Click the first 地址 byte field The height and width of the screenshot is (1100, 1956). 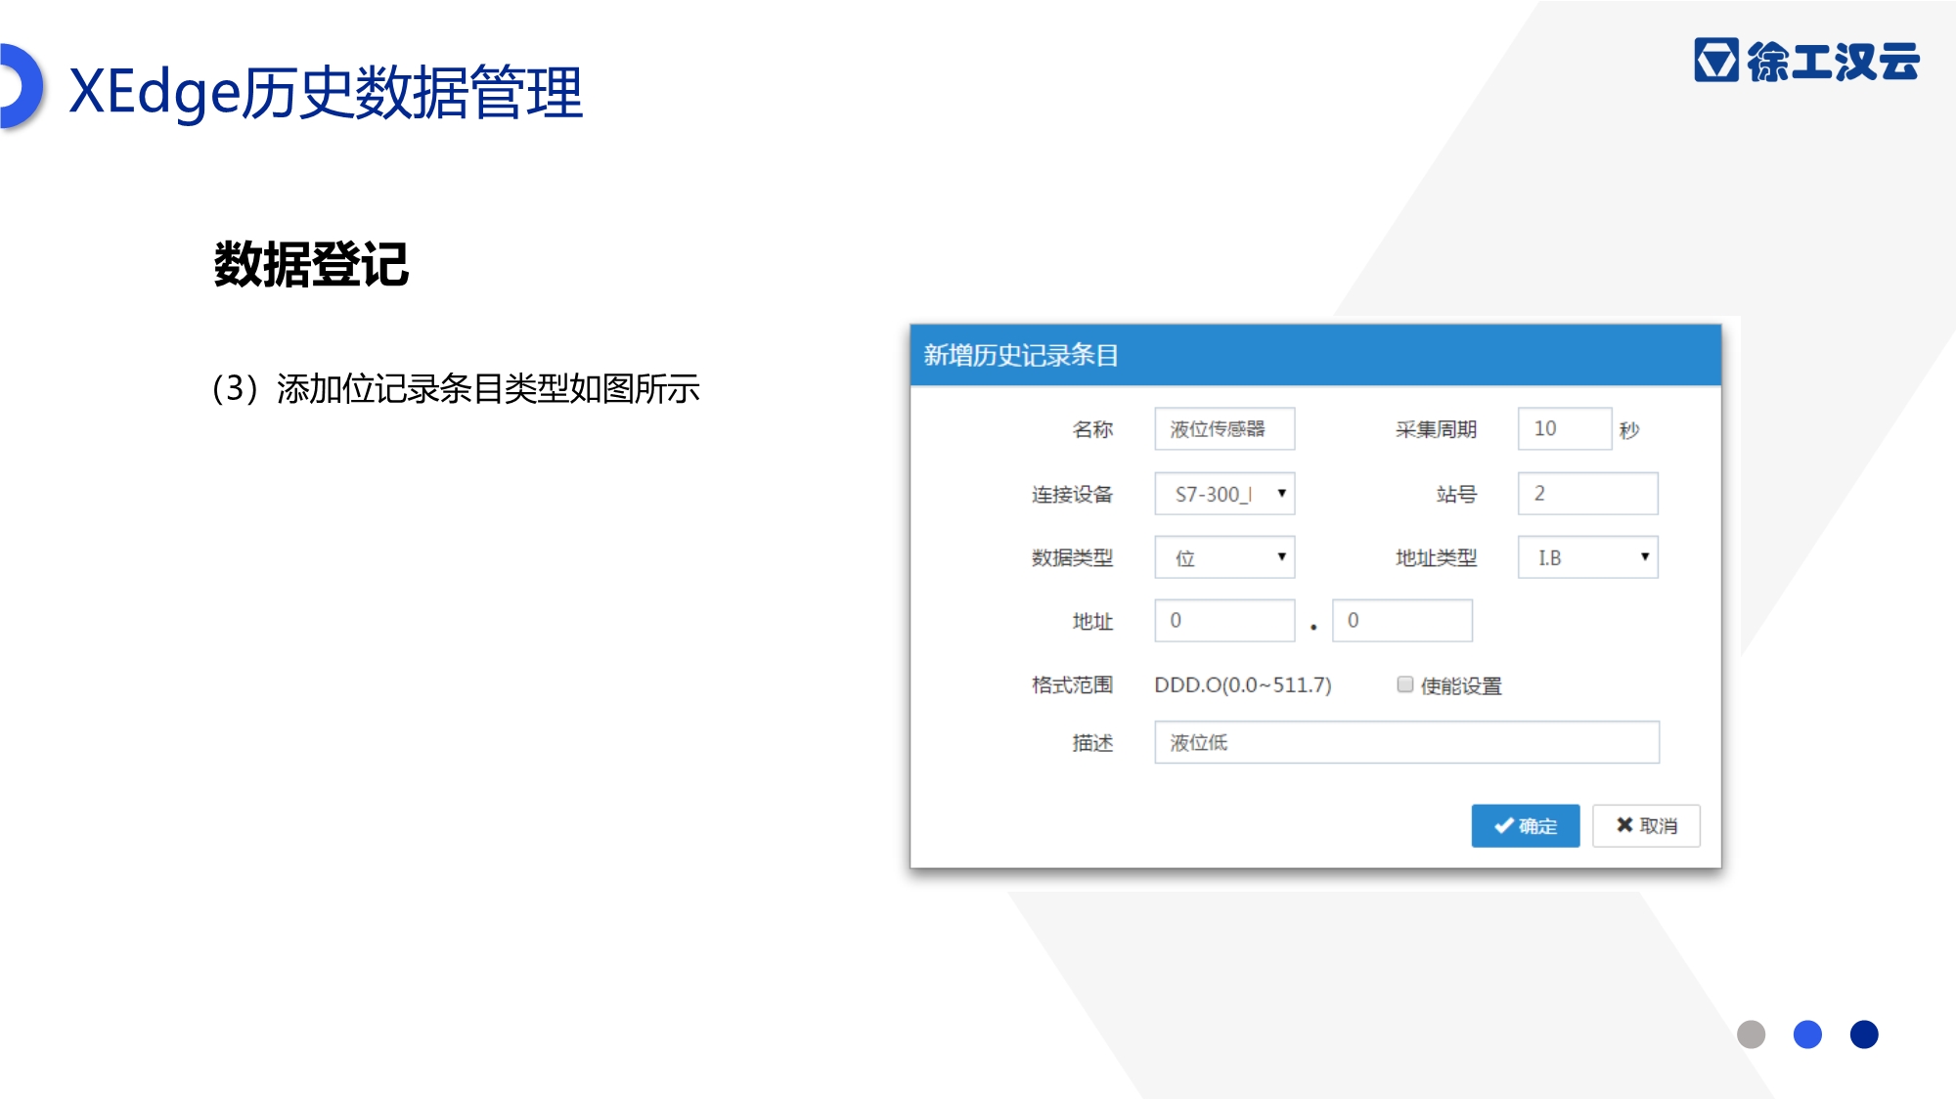1224,621
